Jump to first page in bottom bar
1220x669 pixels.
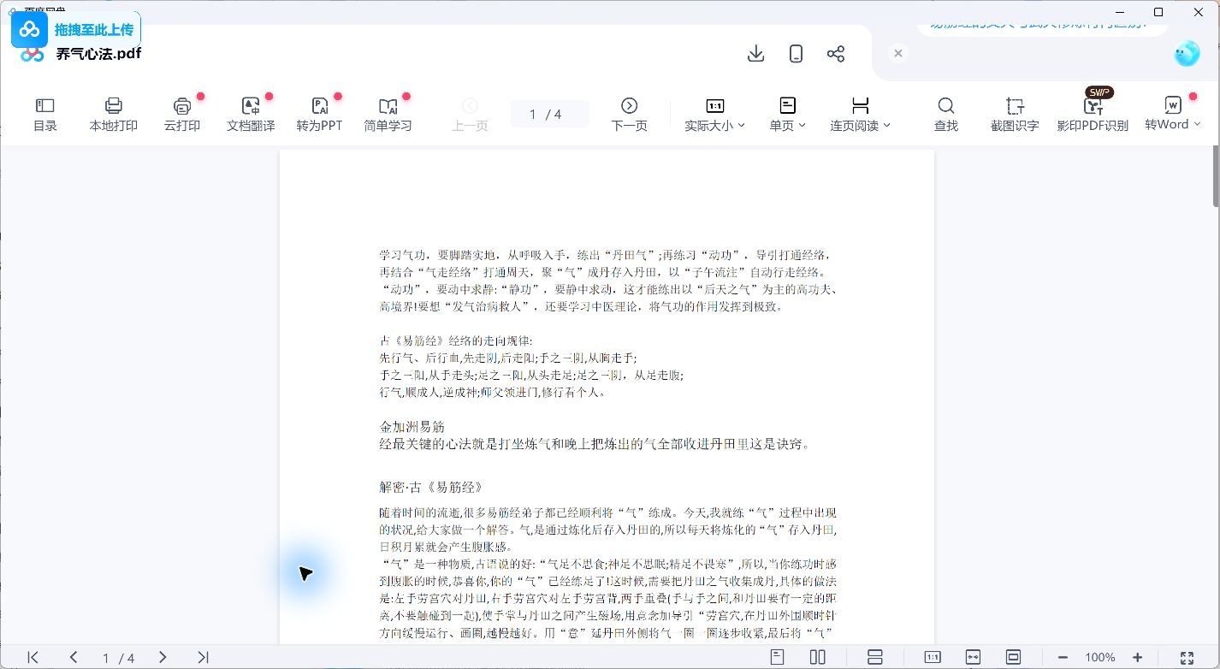tap(33, 657)
